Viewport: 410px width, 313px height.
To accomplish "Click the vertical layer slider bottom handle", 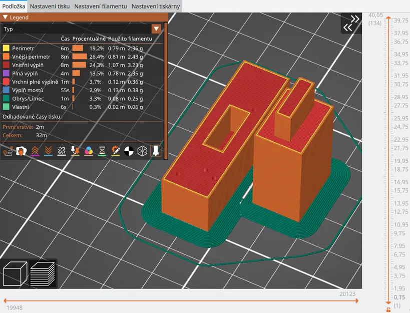I will tap(388, 302).
